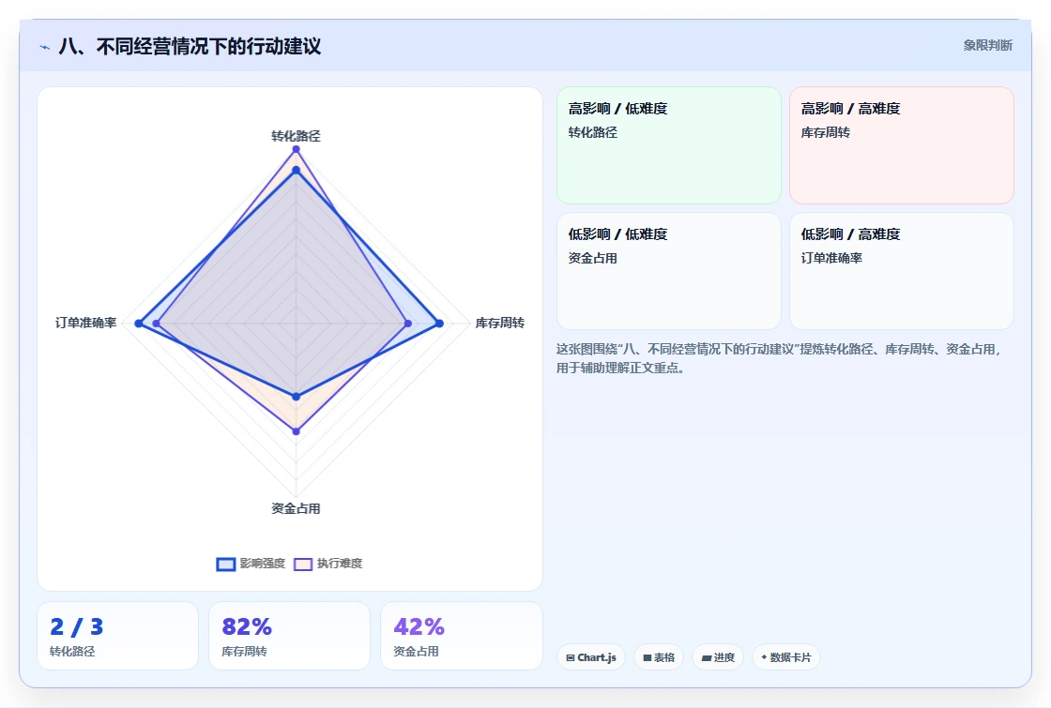This screenshot has height=708, width=1051.
Task: Open the 高影响 / 高难度 quadrant card
Action: coord(902,144)
